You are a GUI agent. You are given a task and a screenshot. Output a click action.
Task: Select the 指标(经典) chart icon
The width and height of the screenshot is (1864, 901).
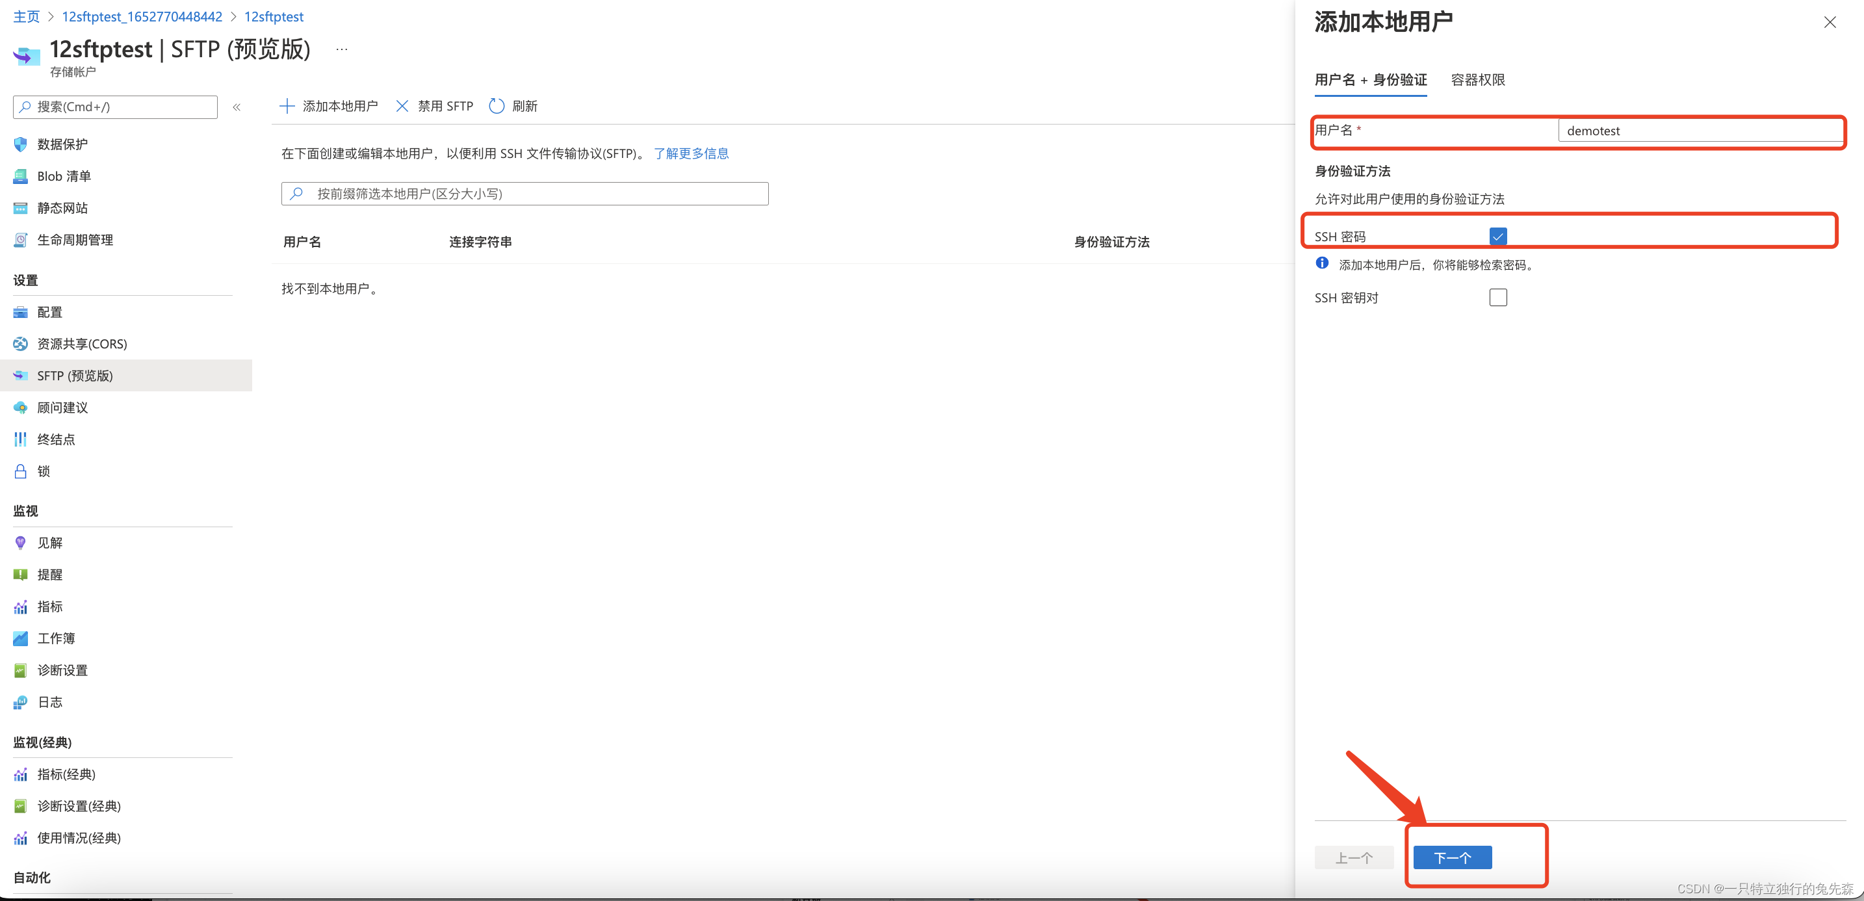click(20, 774)
